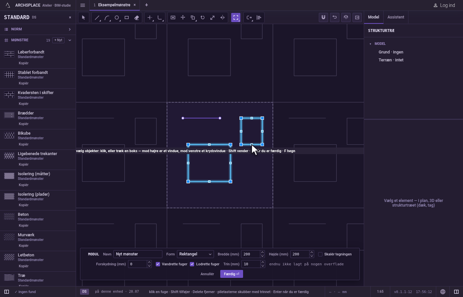Viewport: 463px width, 297px height.
Task: Click the Færdig button
Action: coord(232,274)
